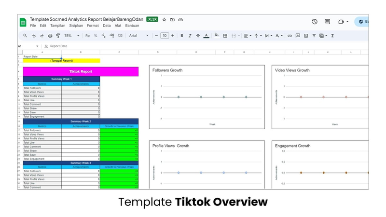The height and width of the screenshot is (217, 386).
Task: Toggle bold formatting
Action: (x=182, y=36)
